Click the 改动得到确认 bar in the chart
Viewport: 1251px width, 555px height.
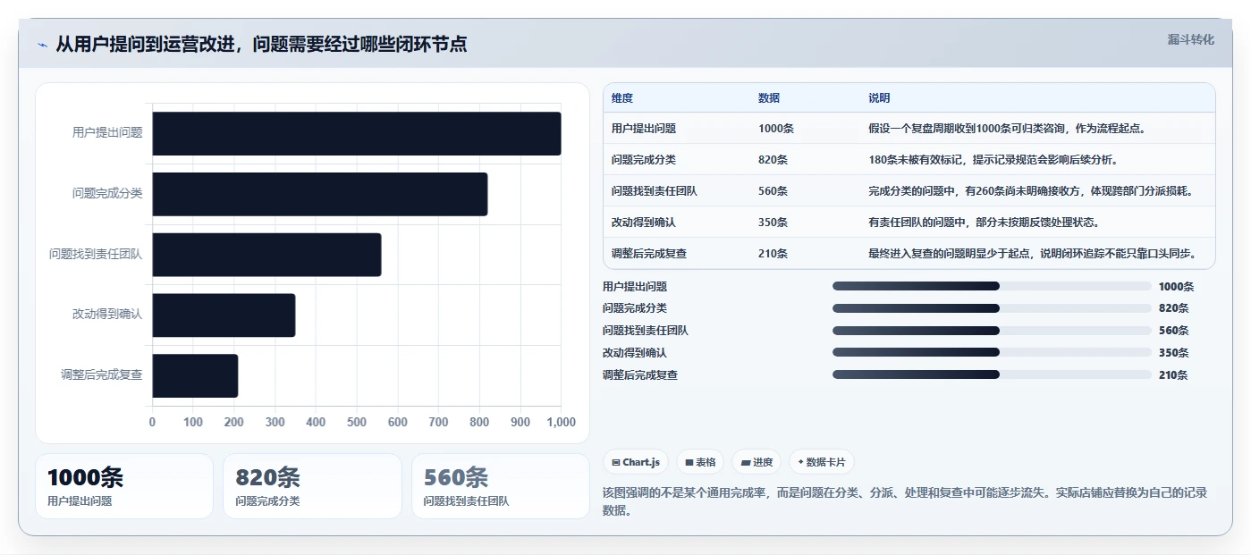(224, 315)
